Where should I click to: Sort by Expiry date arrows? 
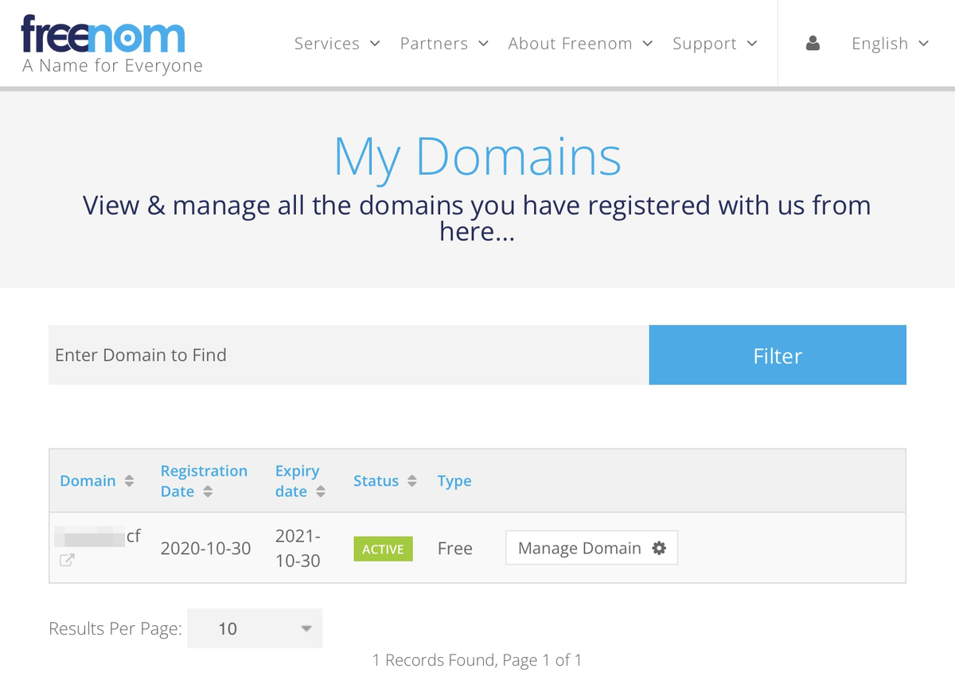(321, 492)
